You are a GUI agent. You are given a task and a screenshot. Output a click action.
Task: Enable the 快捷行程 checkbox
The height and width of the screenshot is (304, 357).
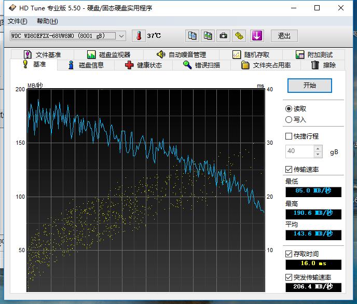[289, 136]
